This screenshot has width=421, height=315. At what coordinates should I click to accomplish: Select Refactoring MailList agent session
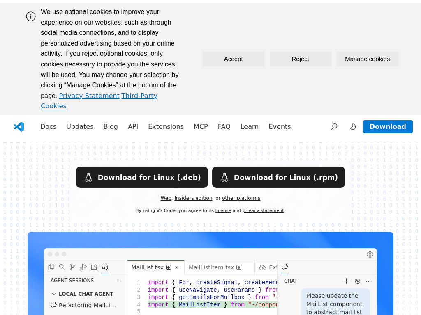point(87,305)
